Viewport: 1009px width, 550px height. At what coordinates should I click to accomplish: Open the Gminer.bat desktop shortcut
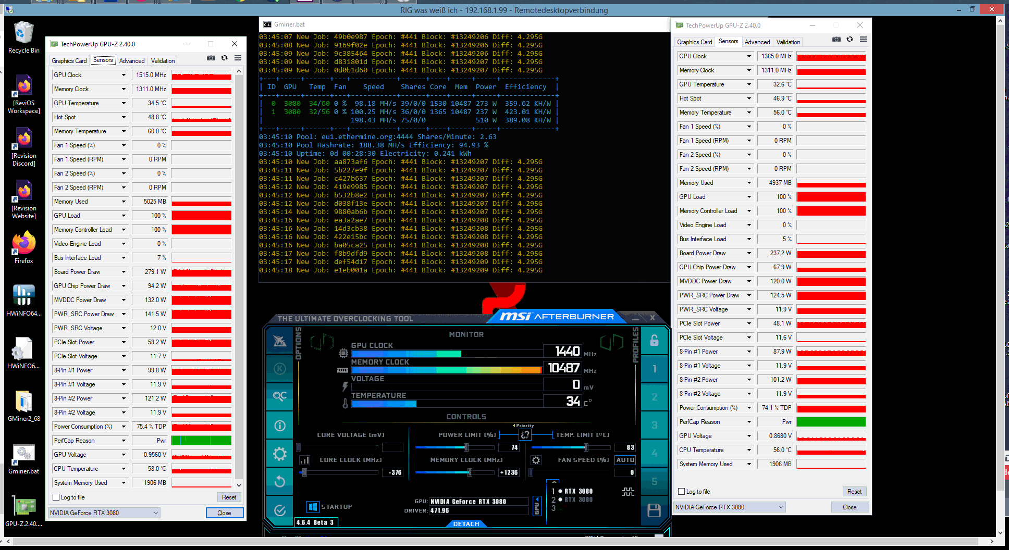point(23,458)
